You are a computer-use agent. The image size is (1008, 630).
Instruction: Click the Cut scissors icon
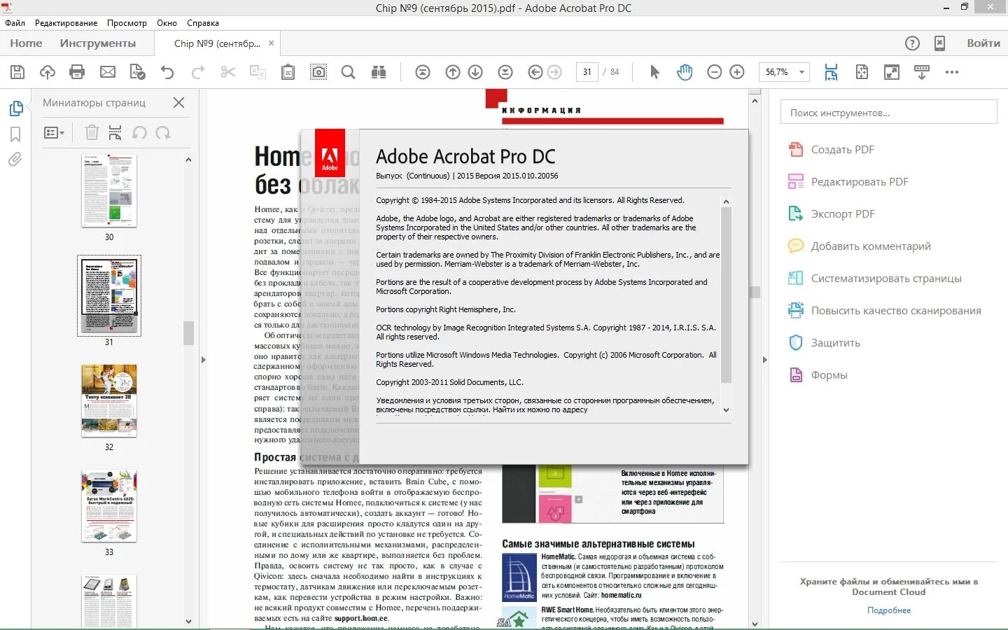(x=227, y=72)
